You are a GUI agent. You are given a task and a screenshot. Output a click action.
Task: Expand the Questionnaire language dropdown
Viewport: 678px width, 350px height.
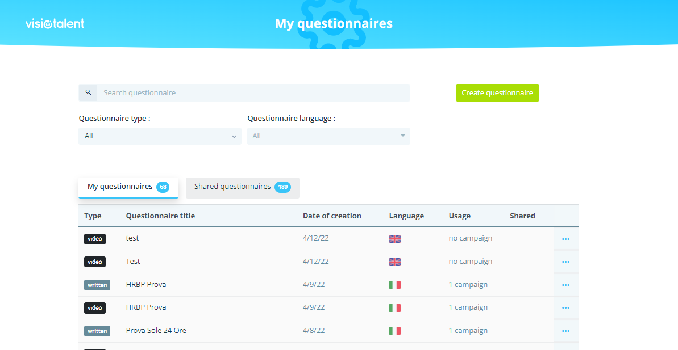pyautogui.click(x=328, y=136)
